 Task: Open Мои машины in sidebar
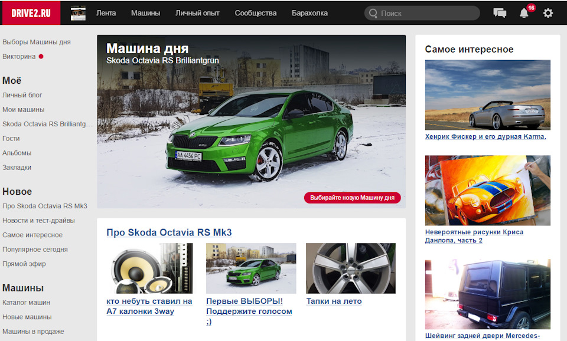point(23,110)
